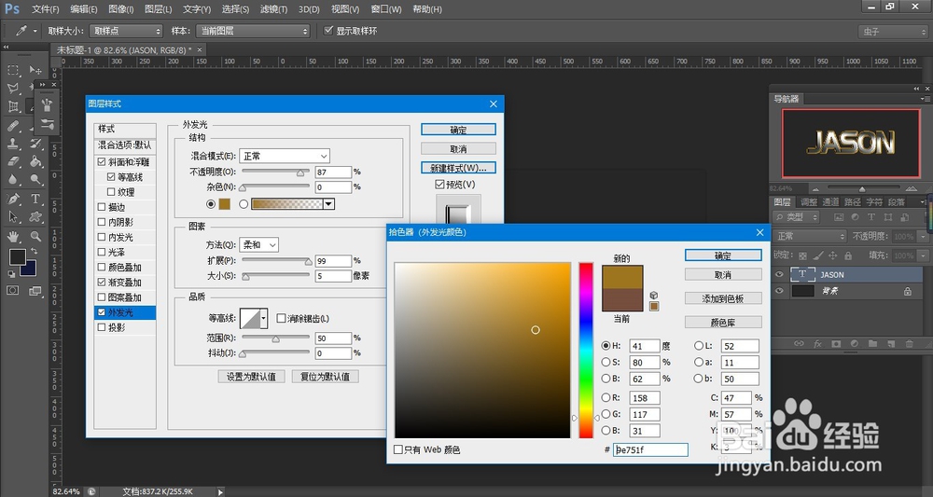Filter layers by type layers T icon

[871, 217]
